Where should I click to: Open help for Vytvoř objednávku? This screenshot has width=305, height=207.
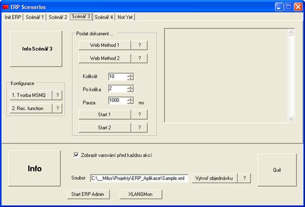click(x=244, y=178)
